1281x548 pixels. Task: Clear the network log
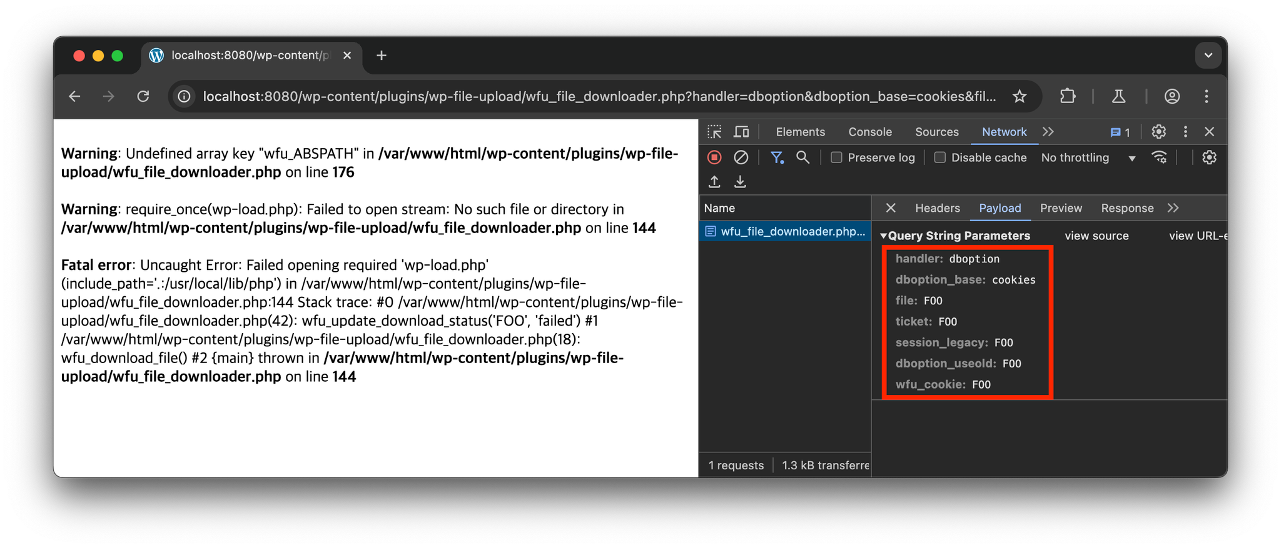tap(741, 157)
